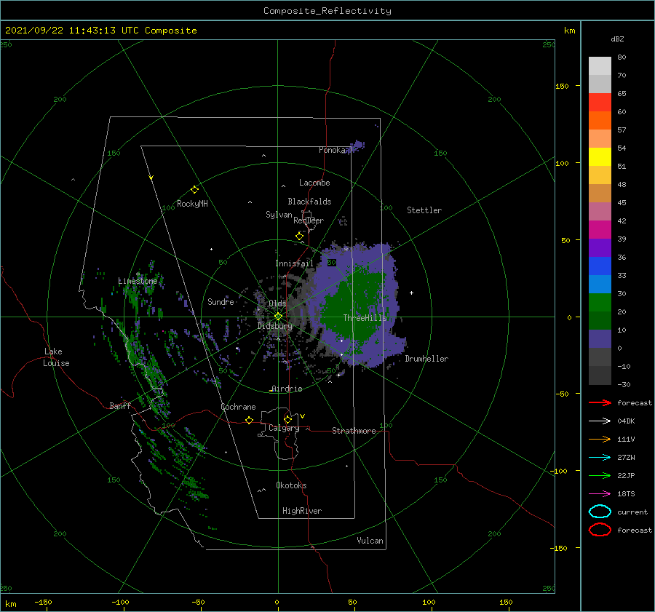Select the red forecast ellipse icon
The width and height of the screenshot is (655, 612).
tap(600, 530)
